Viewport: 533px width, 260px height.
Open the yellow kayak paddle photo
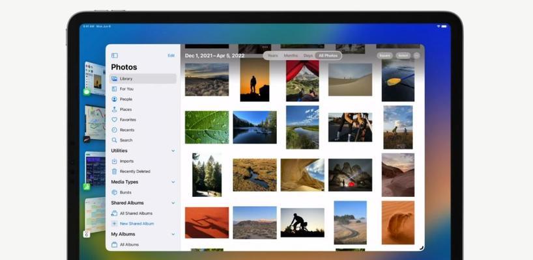(x=398, y=80)
